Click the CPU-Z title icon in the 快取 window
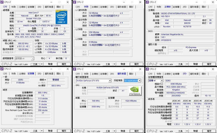 click(75, 2)
